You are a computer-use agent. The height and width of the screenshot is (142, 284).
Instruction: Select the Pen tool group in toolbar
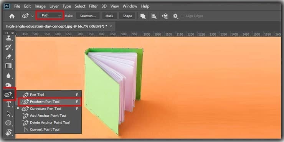click(x=9, y=94)
